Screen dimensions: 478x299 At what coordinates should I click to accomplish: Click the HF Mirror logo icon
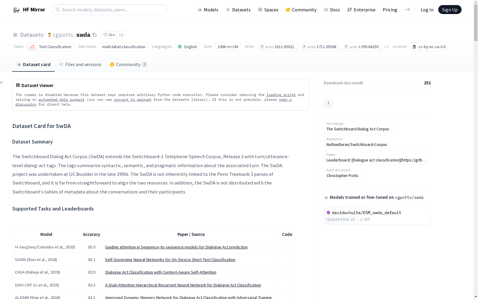tap(16, 10)
